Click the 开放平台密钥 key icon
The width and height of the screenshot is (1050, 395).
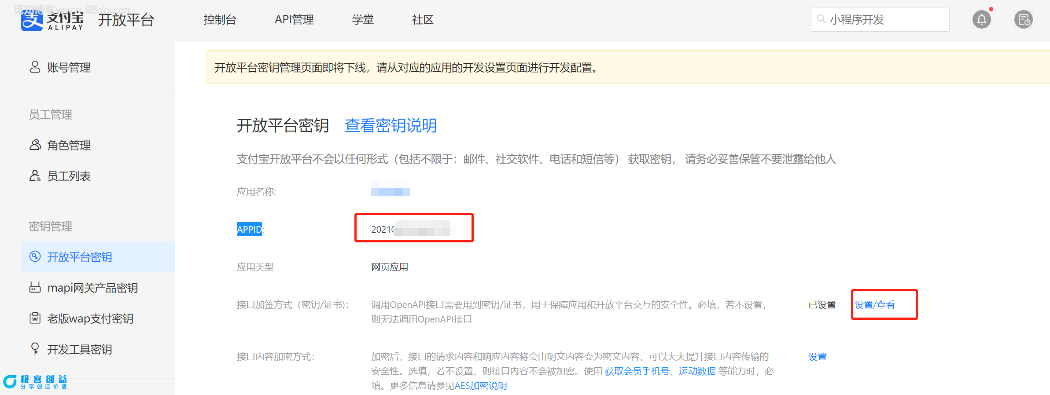[x=35, y=256]
